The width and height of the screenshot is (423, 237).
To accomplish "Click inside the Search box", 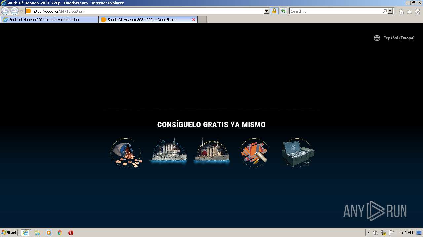I will point(335,11).
